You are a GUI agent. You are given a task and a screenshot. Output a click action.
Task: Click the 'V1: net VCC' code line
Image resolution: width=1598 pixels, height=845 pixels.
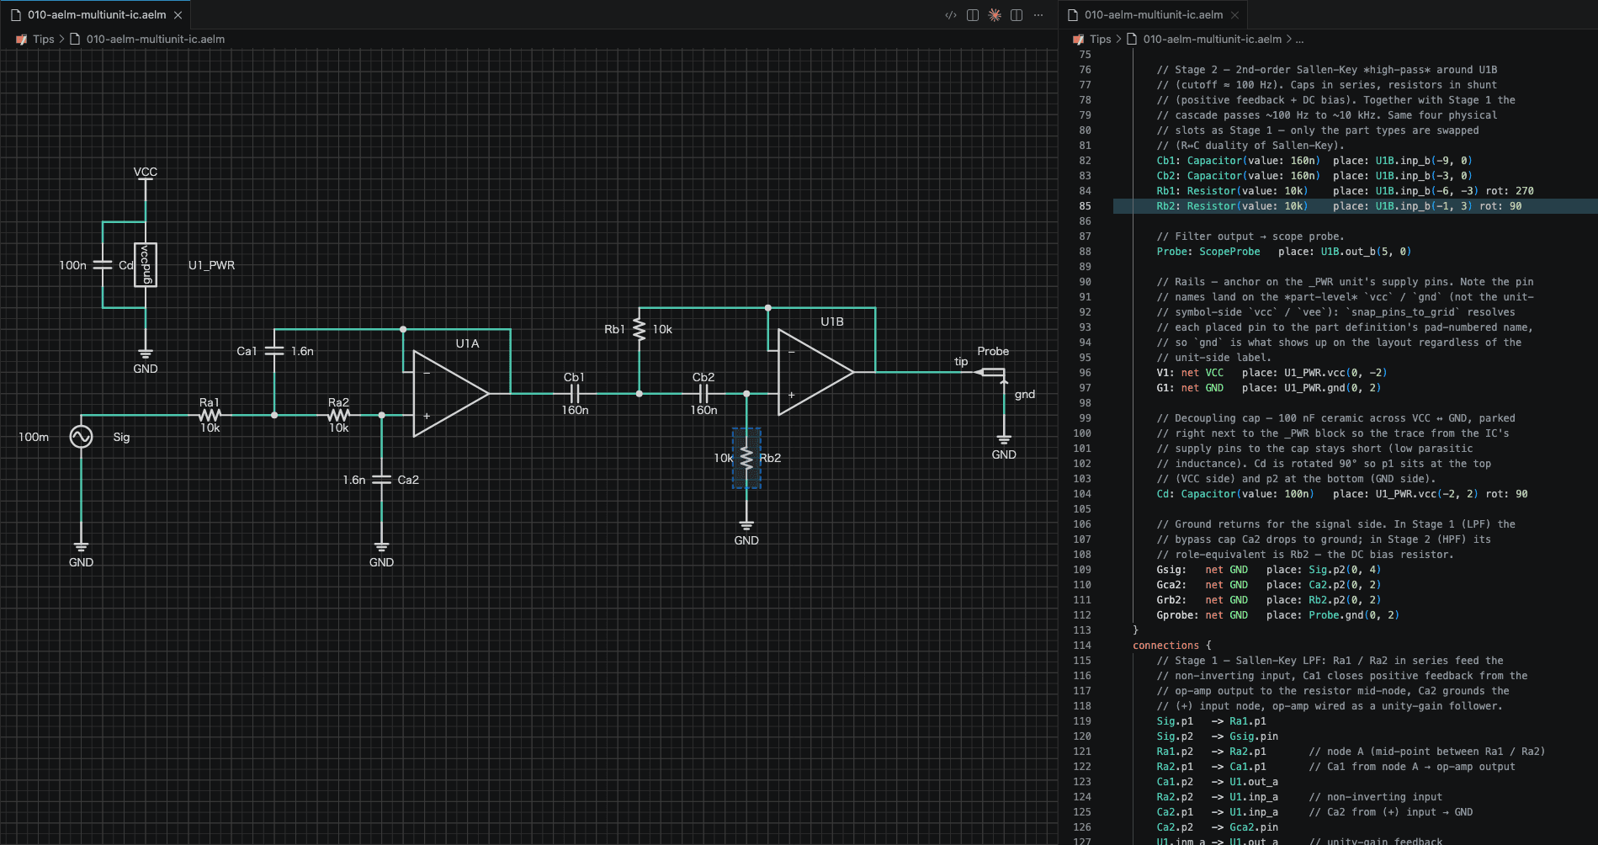coord(1271,373)
